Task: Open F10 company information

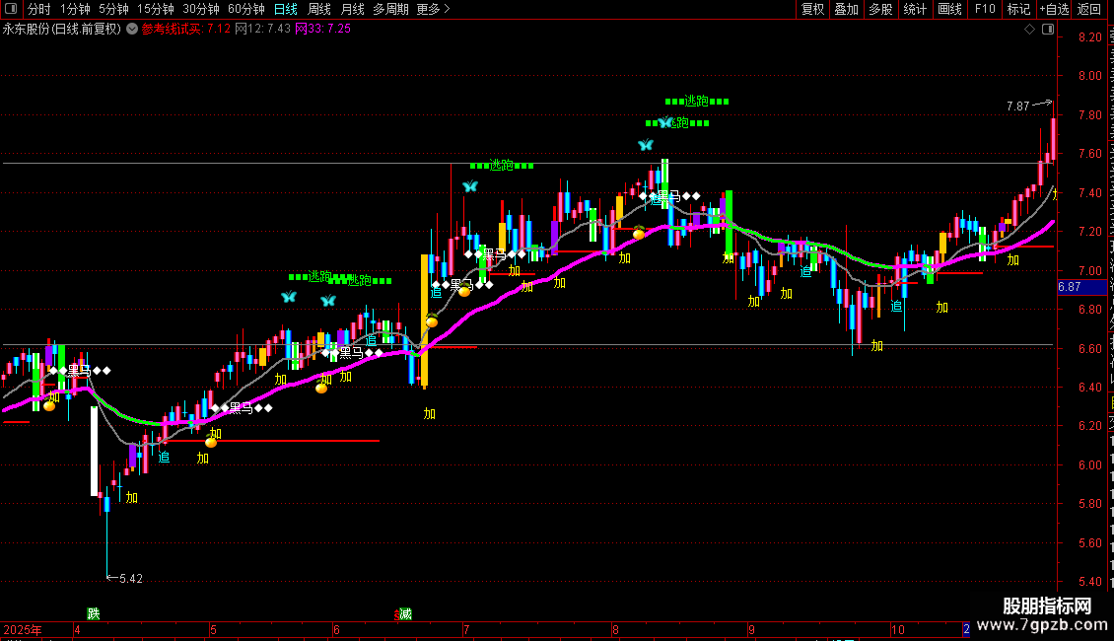Action: tap(985, 9)
